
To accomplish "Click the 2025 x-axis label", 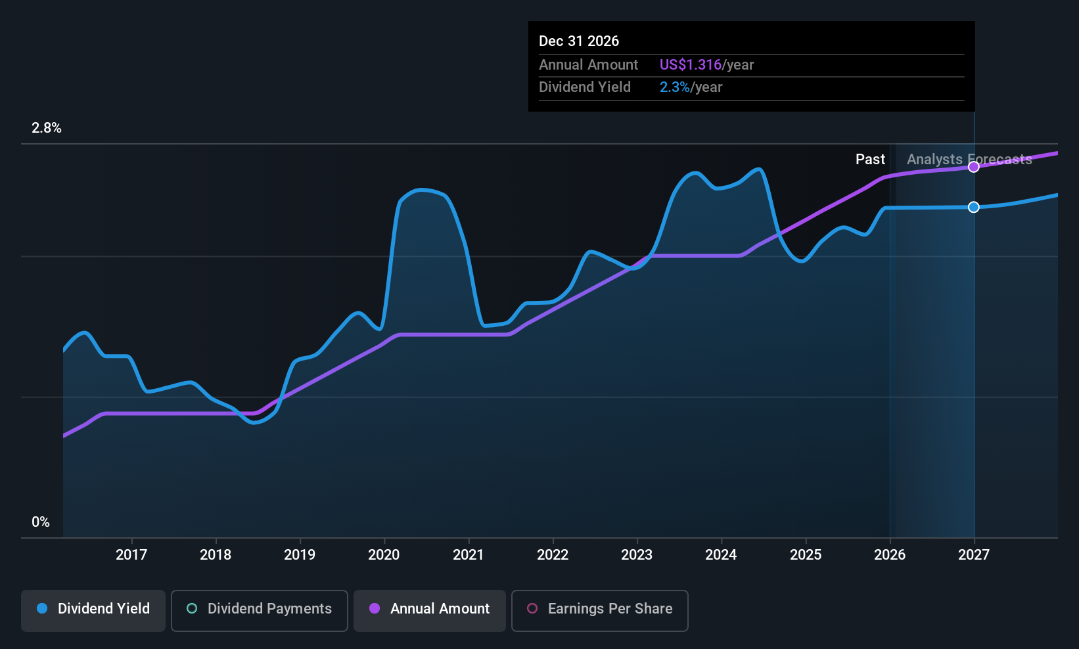I will pyautogui.click(x=806, y=554).
